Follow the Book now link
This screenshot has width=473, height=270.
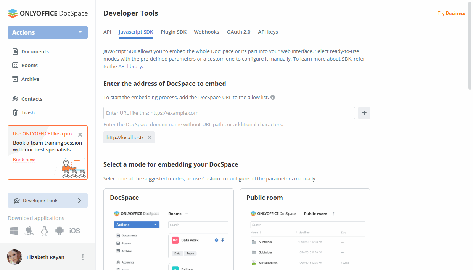(x=24, y=160)
